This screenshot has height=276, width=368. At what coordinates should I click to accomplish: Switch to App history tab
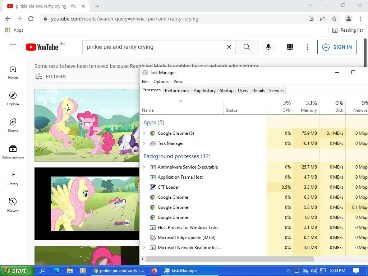tap(204, 90)
